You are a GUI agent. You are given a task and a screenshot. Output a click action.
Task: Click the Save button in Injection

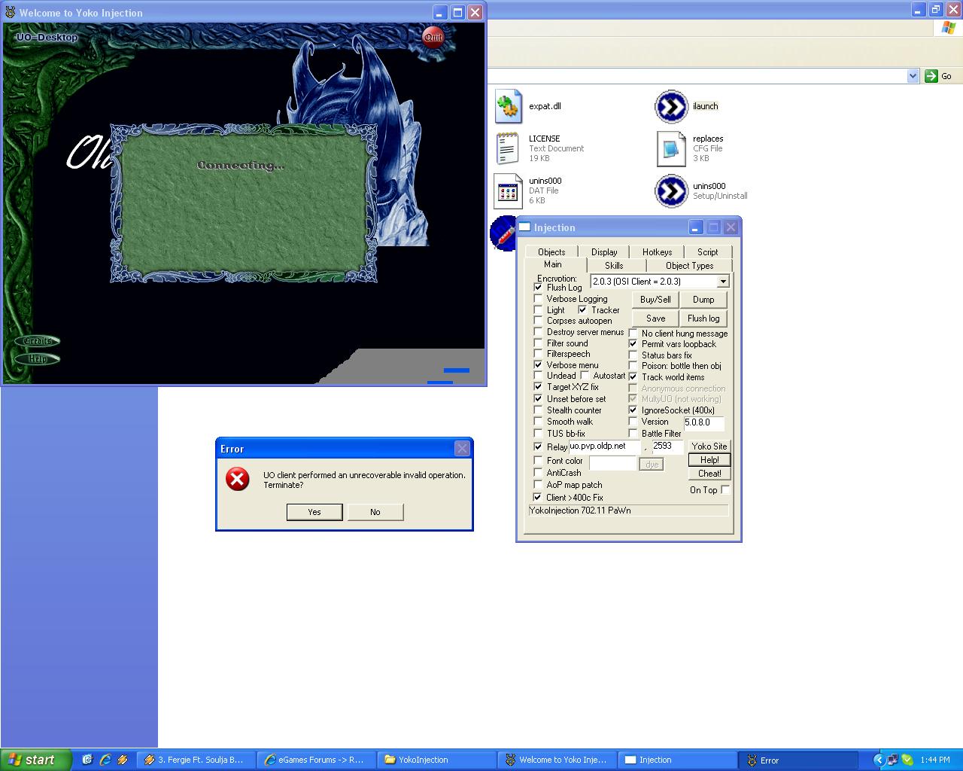pos(655,318)
